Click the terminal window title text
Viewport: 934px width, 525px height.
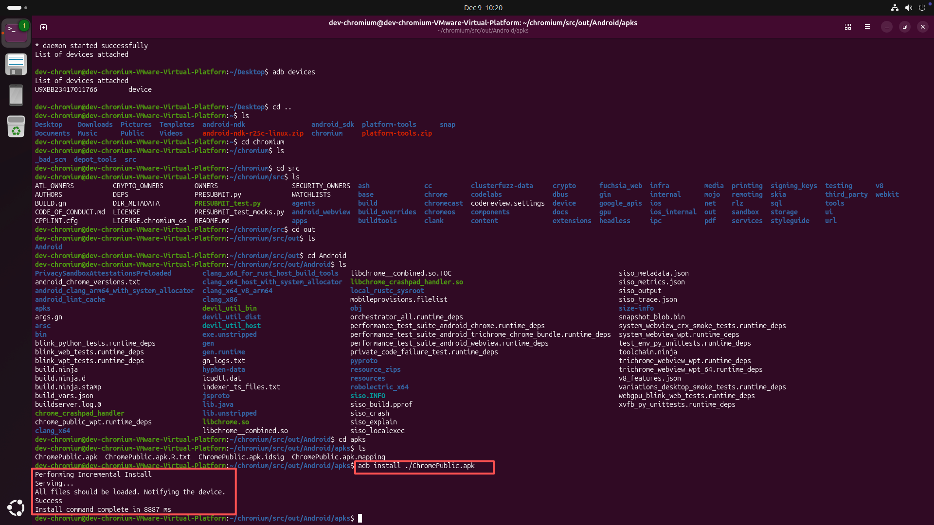pyautogui.click(x=483, y=23)
